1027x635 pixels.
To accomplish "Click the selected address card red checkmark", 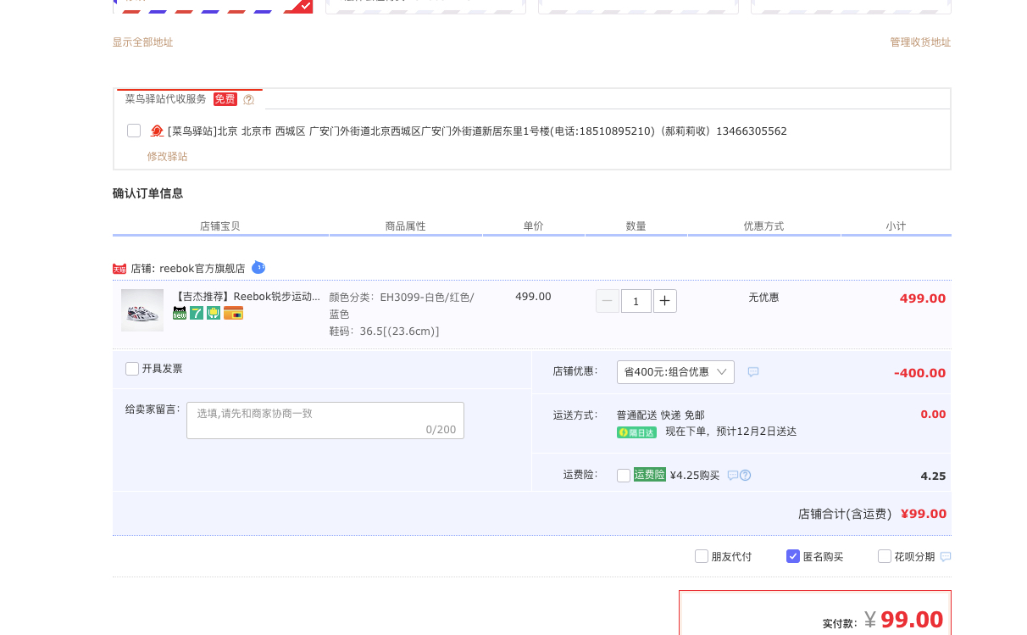I will pyautogui.click(x=305, y=6).
